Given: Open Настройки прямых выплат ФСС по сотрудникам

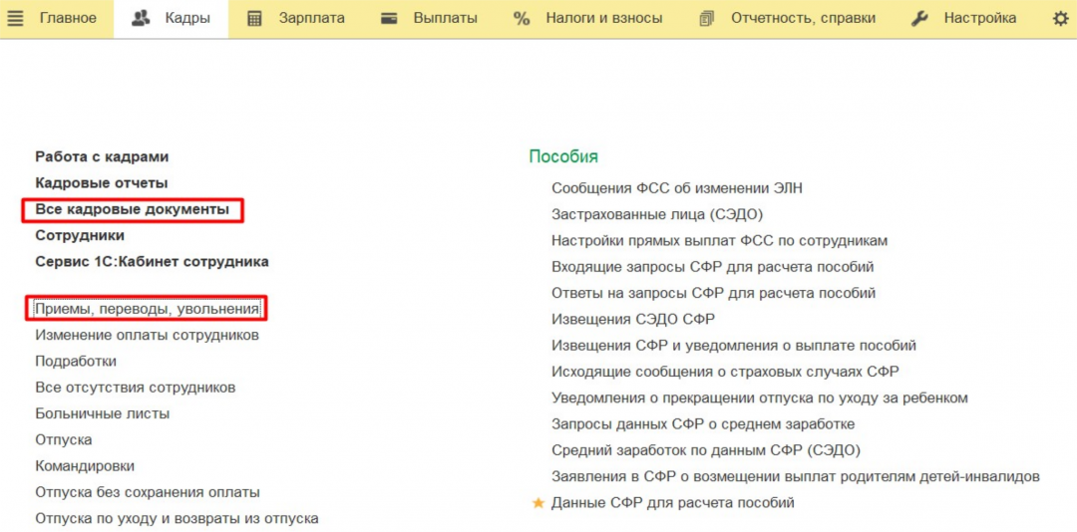Looking at the screenshot, I should [720, 241].
